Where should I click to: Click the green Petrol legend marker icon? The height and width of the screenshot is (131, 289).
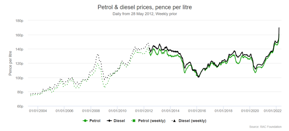pyautogui.click(x=85, y=121)
